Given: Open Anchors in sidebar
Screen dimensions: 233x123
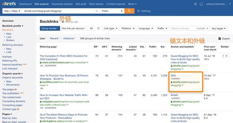Looking at the screenshot, I should tap(7, 57).
